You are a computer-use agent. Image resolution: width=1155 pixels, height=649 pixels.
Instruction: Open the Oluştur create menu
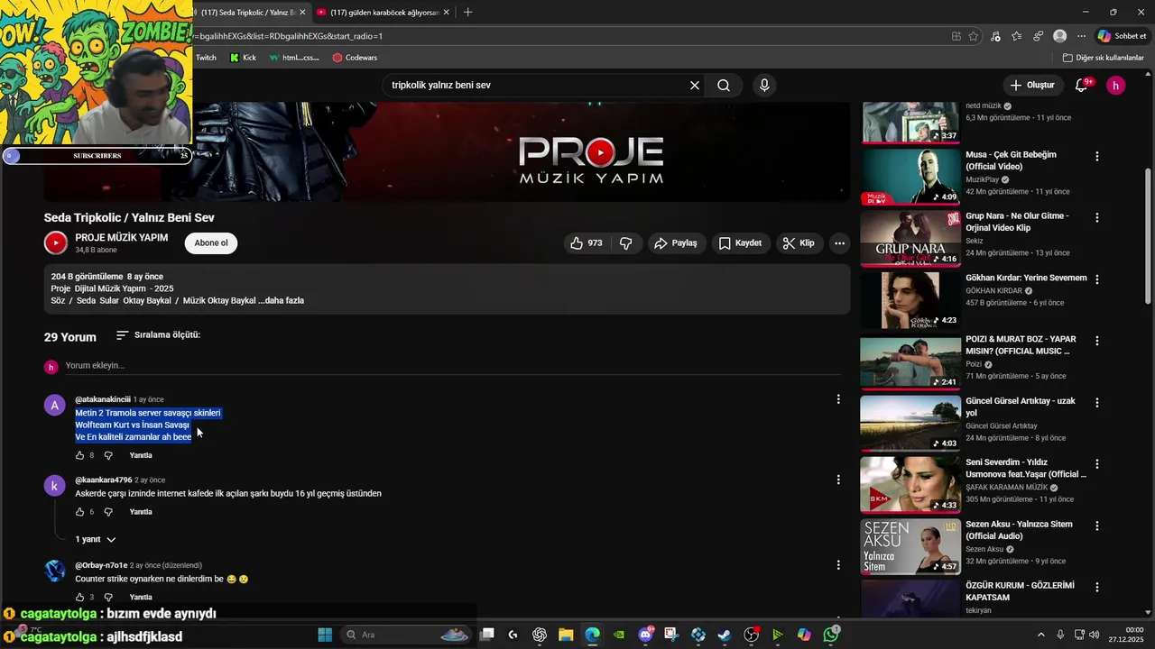click(1032, 86)
